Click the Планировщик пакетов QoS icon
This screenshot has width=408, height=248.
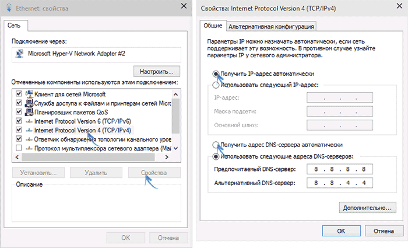pyautogui.click(x=29, y=112)
